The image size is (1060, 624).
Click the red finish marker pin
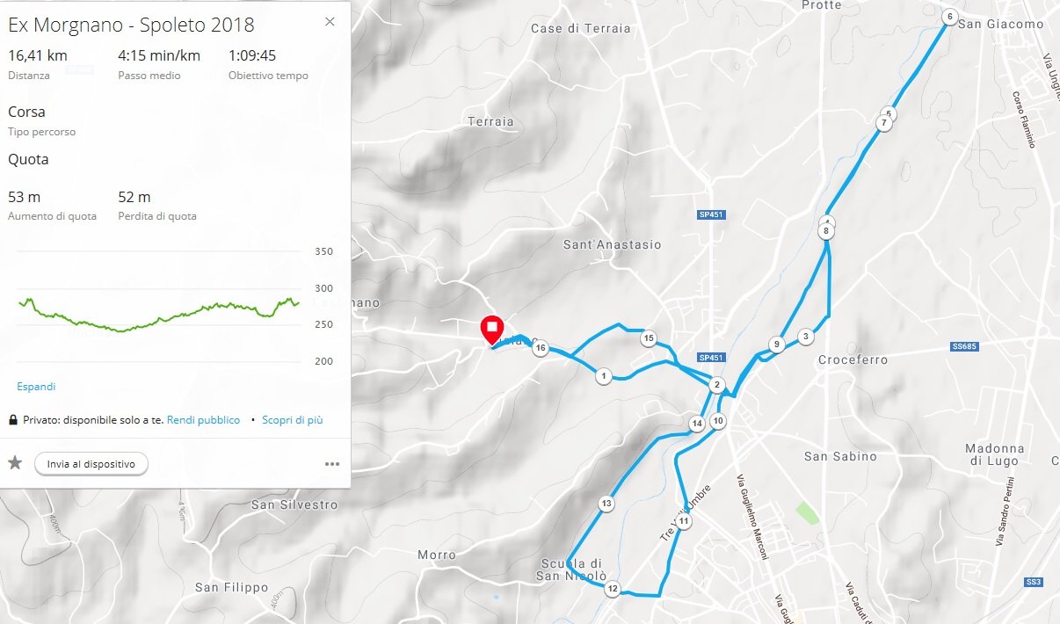click(491, 330)
